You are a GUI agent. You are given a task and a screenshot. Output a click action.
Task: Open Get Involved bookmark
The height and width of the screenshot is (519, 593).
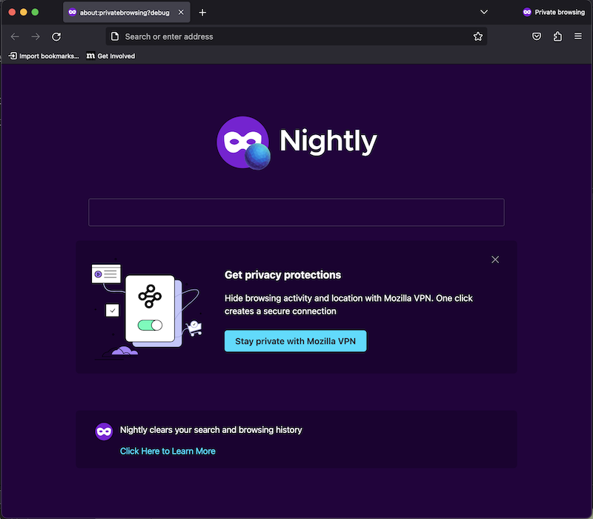(x=111, y=56)
